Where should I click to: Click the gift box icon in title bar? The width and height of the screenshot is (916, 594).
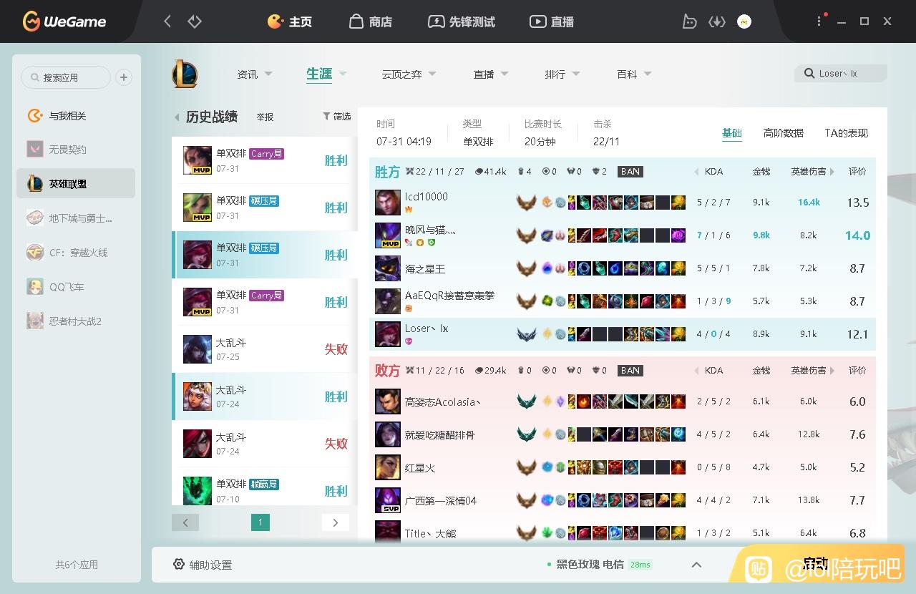(x=689, y=21)
